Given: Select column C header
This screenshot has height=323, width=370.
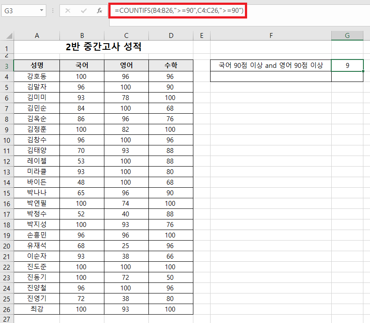Looking at the screenshot, I should [x=126, y=36].
